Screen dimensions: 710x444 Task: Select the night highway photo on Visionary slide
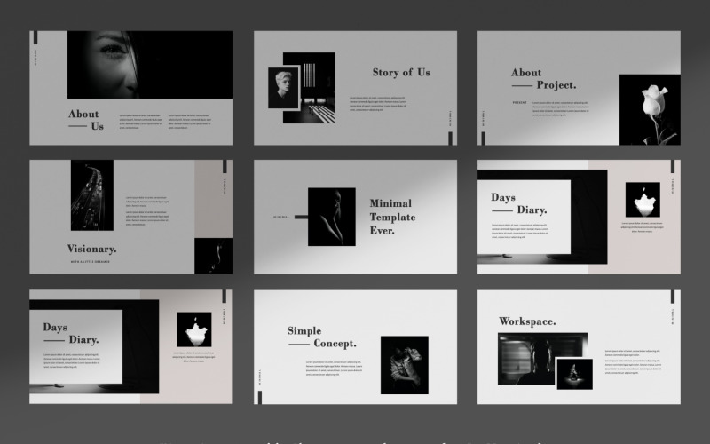click(91, 195)
